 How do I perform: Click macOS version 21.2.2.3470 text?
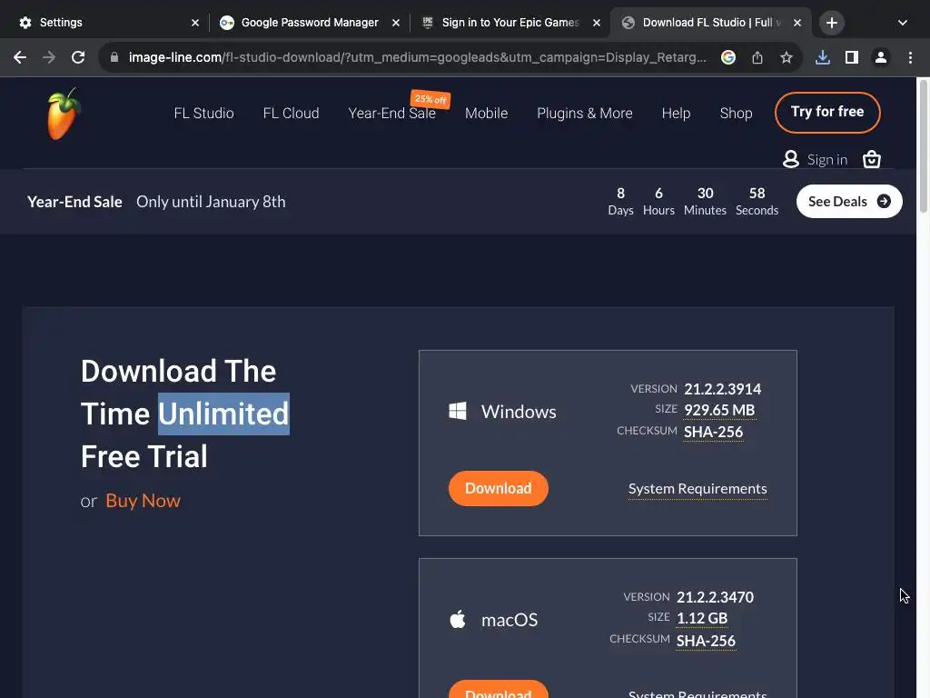(x=715, y=596)
